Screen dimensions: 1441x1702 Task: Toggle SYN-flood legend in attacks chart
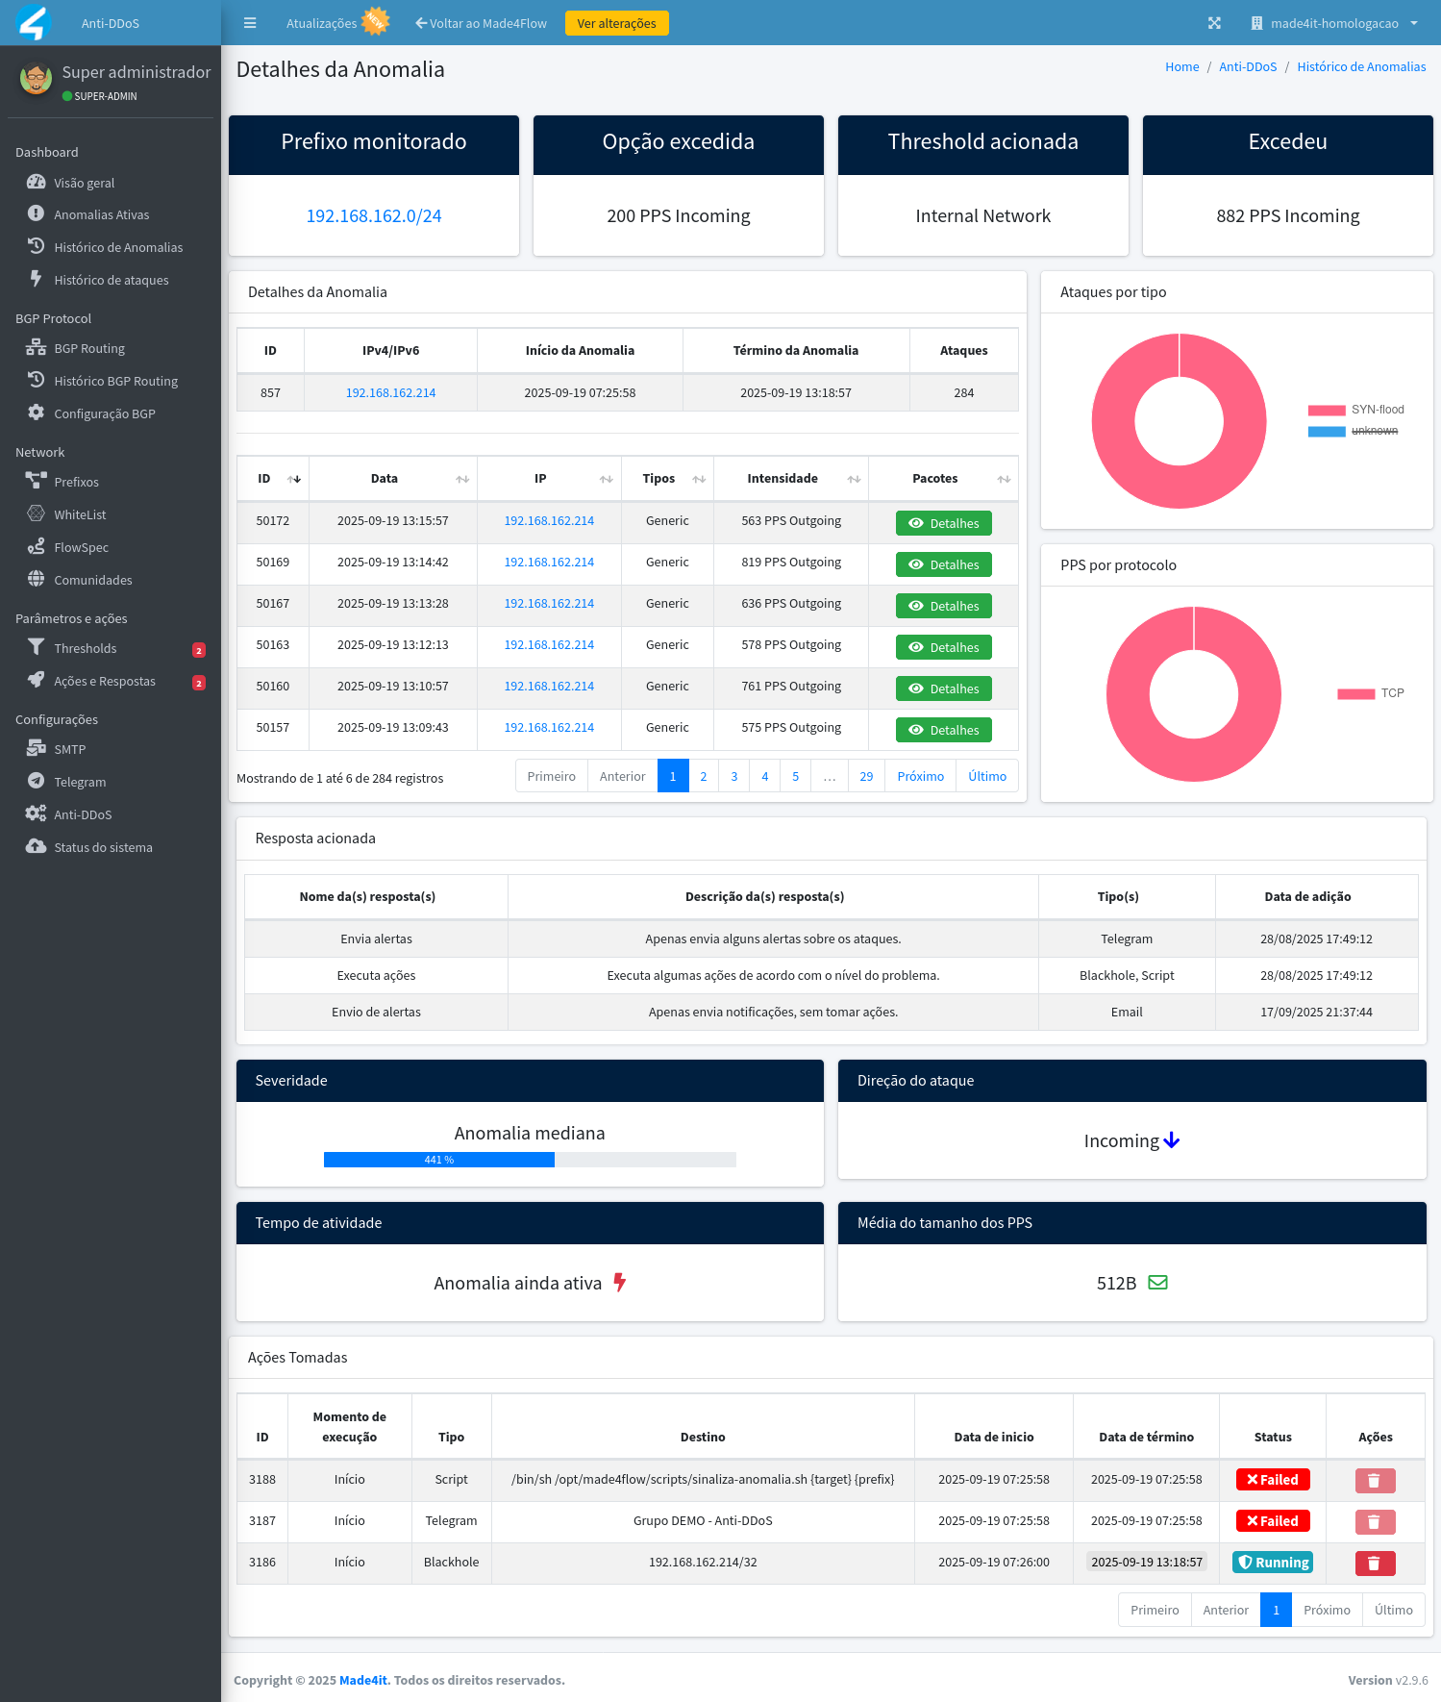coord(1355,410)
